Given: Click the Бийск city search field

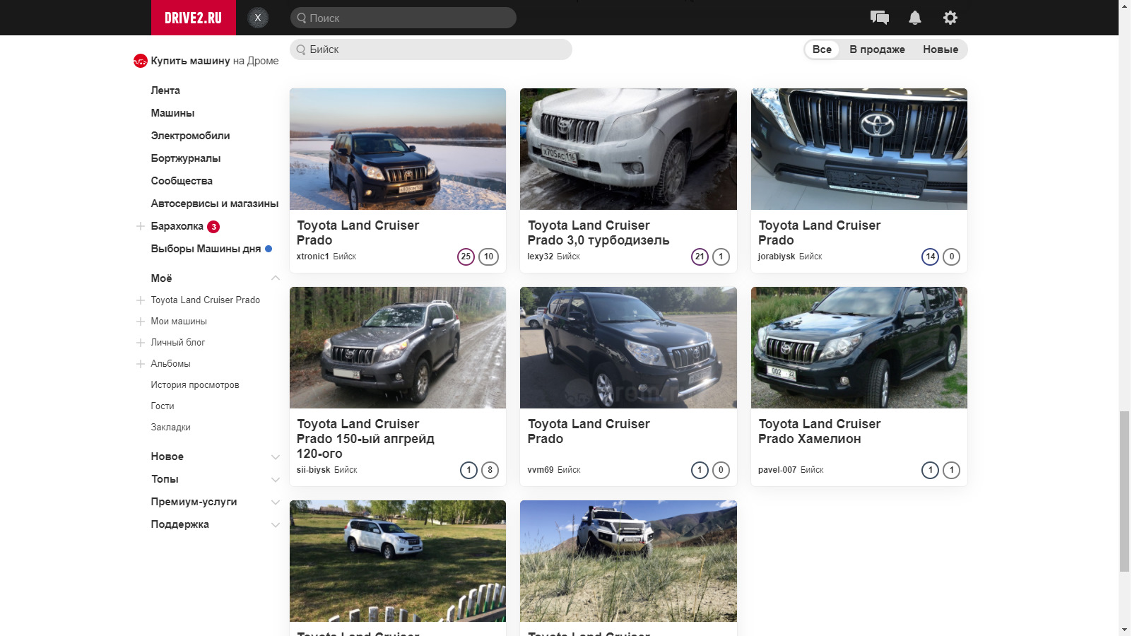Looking at the screenshot, I should pyautogui.click(x=431, y=49).
